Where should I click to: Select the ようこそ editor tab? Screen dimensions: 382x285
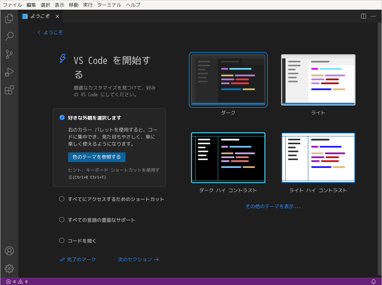[x=41, y=16]
